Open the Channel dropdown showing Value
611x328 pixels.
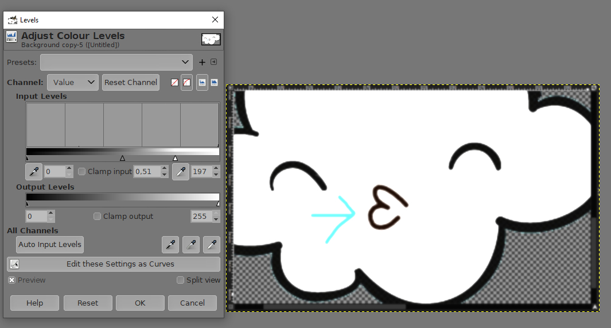[x=73, y=82]
